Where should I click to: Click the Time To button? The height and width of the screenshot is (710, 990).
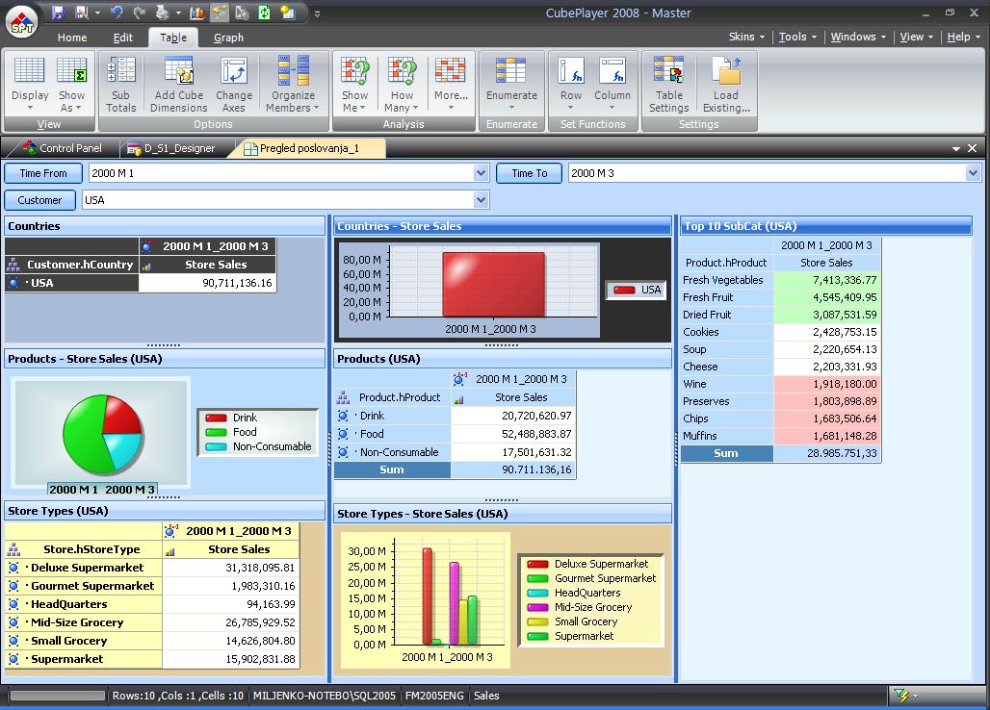[529, 173]
